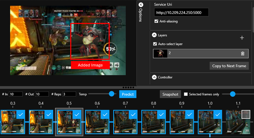The width and height of the screenshot is (254, 138).
Task: Click the panel splitter grip dots
Action: (127, 87)
